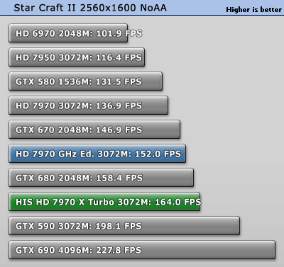Screen dimensions: 284x267
Task: Select the blue HD 7970 GHz Ed. bar
Action: coord(97,154)
